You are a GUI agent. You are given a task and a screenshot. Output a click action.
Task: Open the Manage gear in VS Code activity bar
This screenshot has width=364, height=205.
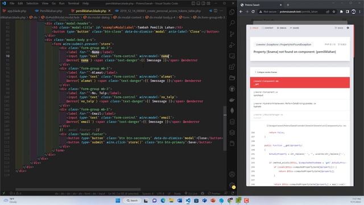[x=232, y=185]
